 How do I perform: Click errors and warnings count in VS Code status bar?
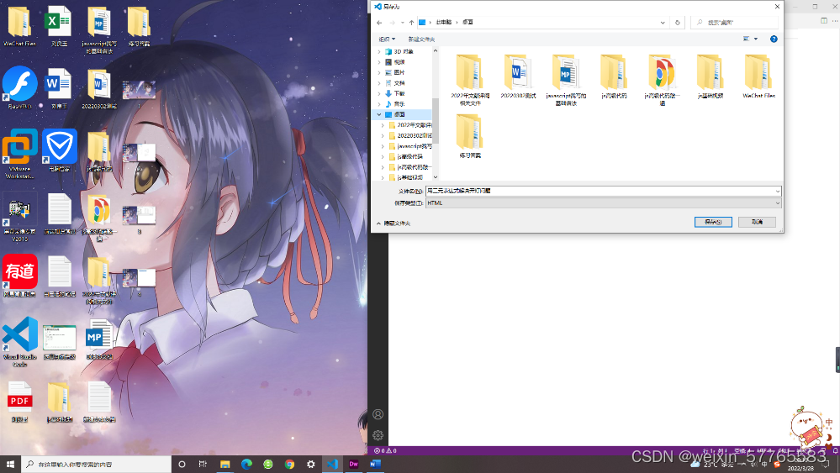[385, 450]
